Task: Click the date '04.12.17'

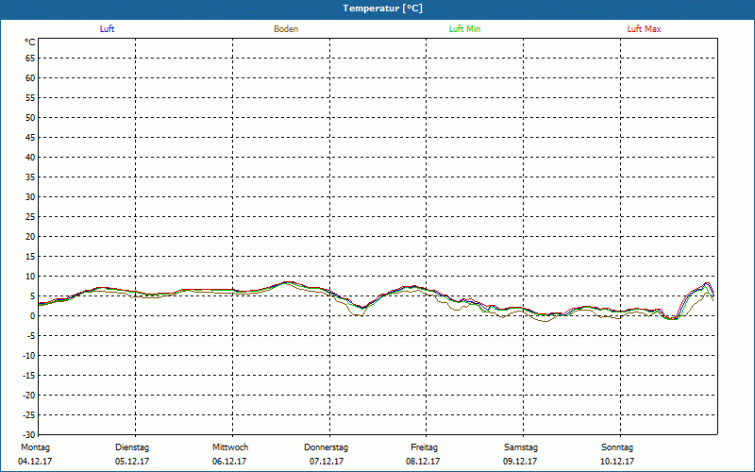Action: pos(35,462)
